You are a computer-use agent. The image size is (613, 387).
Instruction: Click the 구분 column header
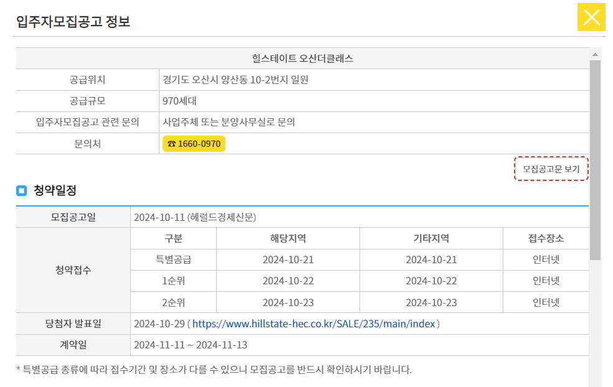(x=174, y=238)
